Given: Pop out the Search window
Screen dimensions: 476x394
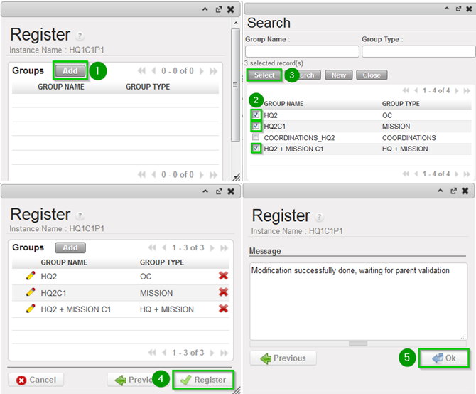Looking at the screenshot, I should 458,9.
